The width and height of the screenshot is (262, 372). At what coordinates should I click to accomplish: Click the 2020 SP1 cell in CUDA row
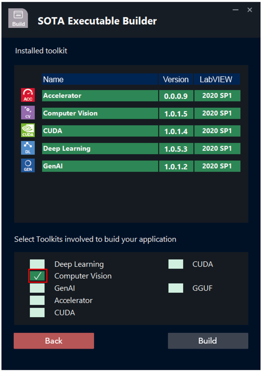[x=217, y=131]
